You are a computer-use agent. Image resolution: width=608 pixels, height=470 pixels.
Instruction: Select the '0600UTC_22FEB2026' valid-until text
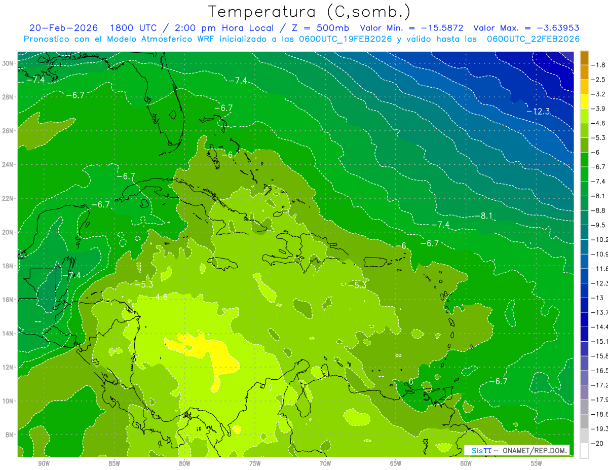coord(533,39)
